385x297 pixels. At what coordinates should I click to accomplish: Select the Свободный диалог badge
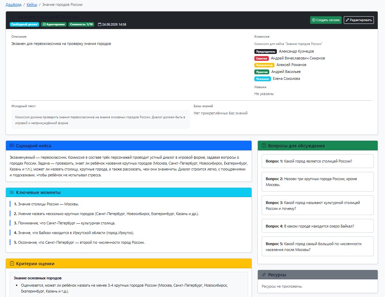pyautogui.click(x=25, y=24)
